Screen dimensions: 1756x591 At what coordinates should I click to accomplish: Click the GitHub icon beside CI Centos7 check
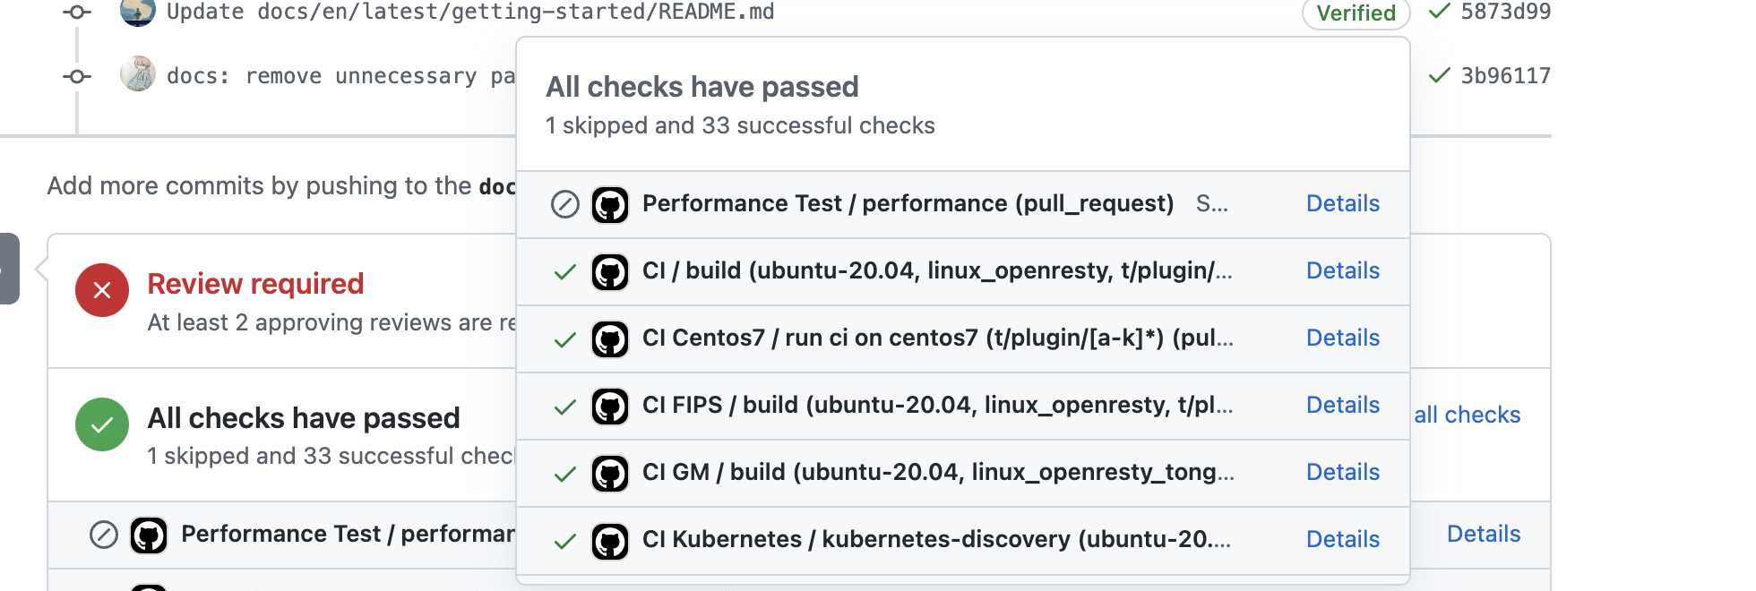click(x=610, y=339)
